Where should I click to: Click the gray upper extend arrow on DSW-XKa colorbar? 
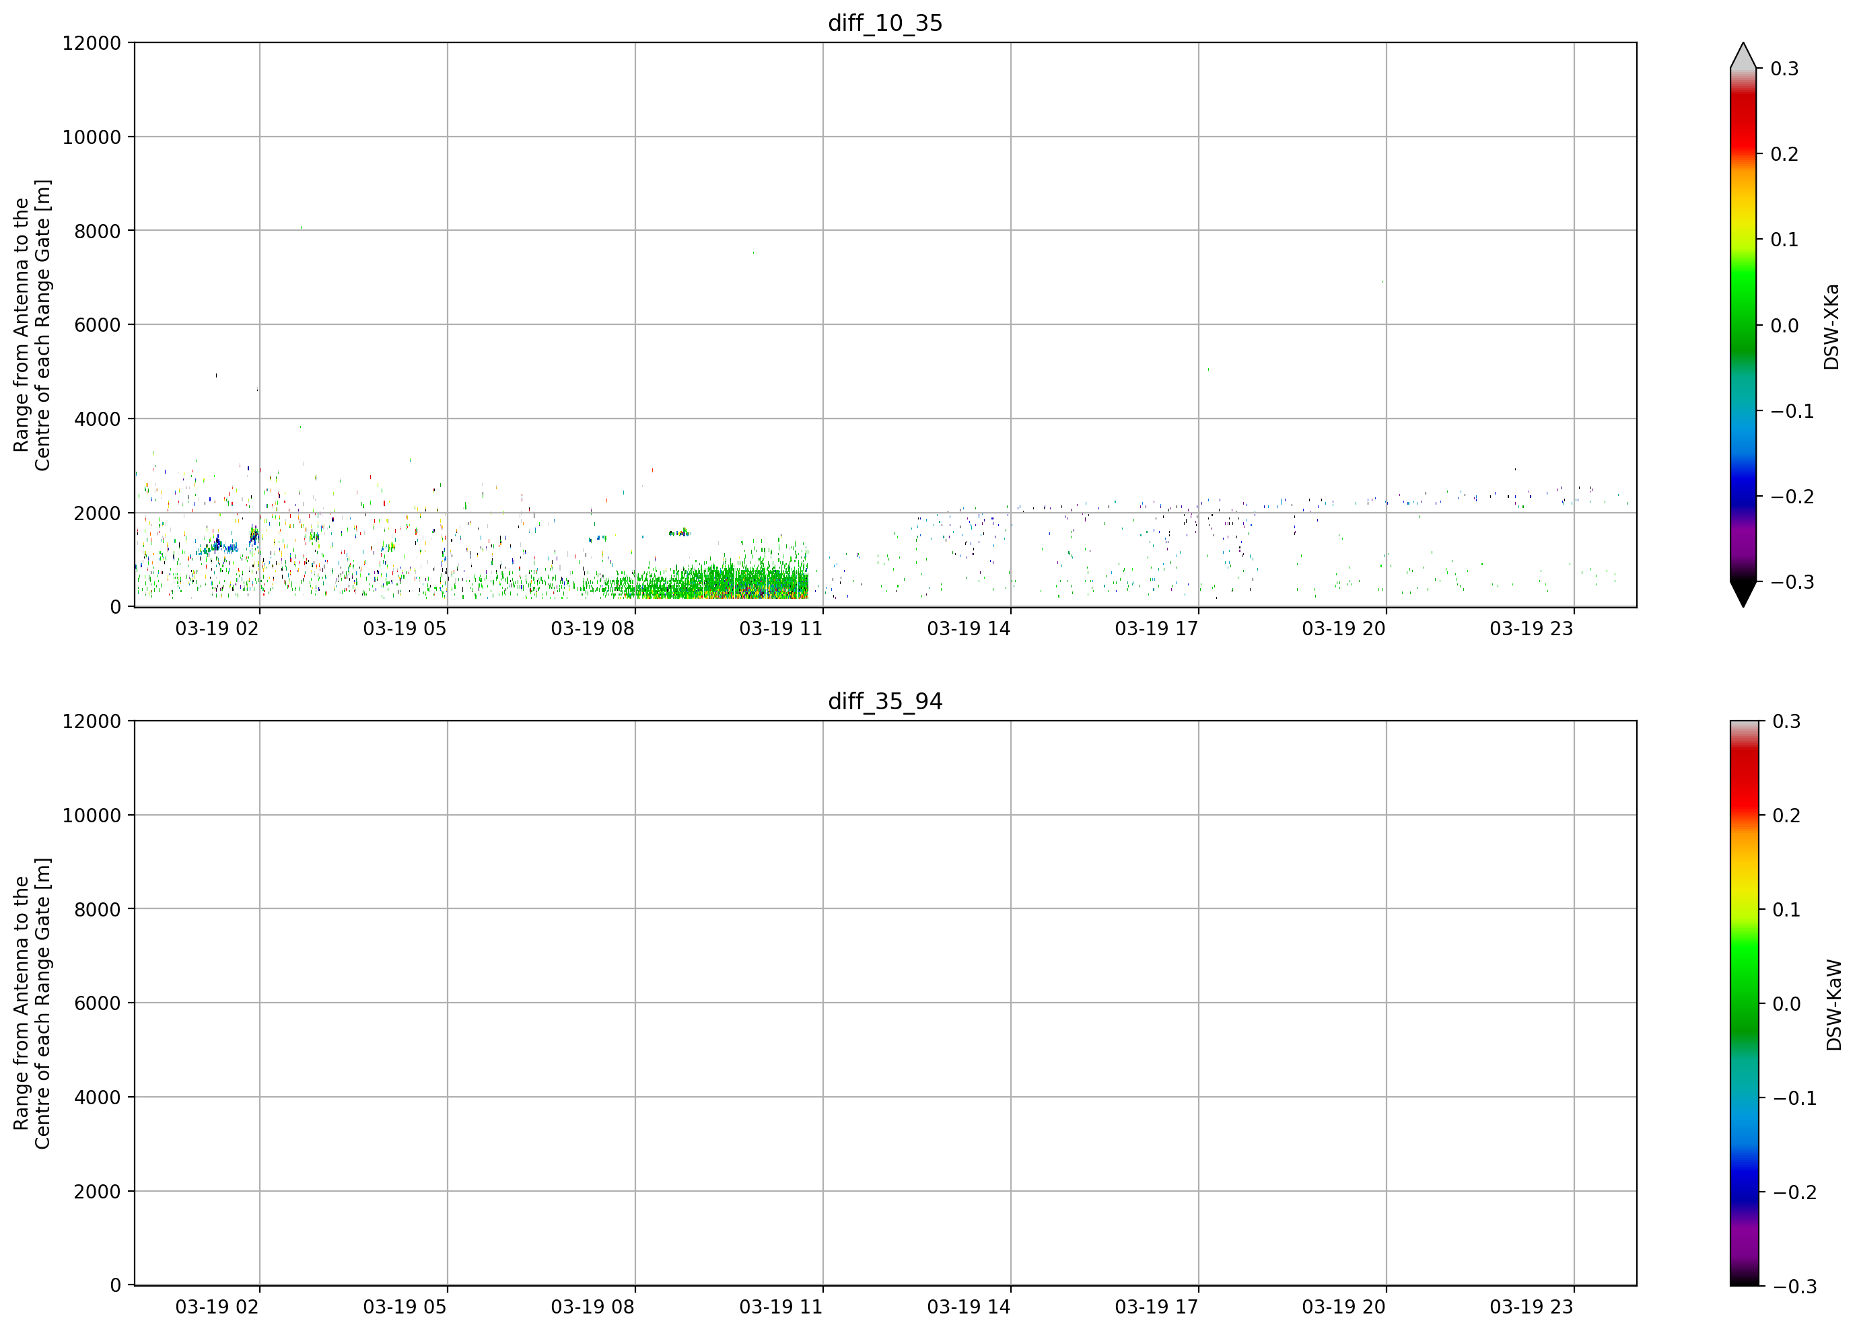[x=1743, y=56]
